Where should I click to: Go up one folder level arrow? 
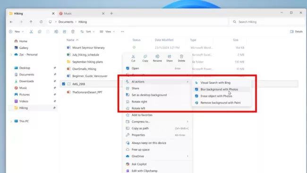[x=31, y=22]
